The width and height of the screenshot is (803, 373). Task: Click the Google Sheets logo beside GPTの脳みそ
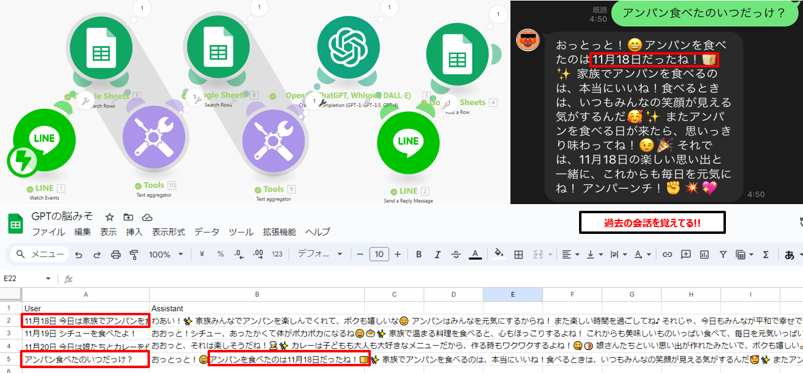pyautogui.click(x=15, y=224)
